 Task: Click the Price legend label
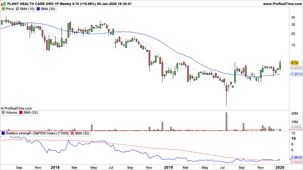(x=9, y=9)
